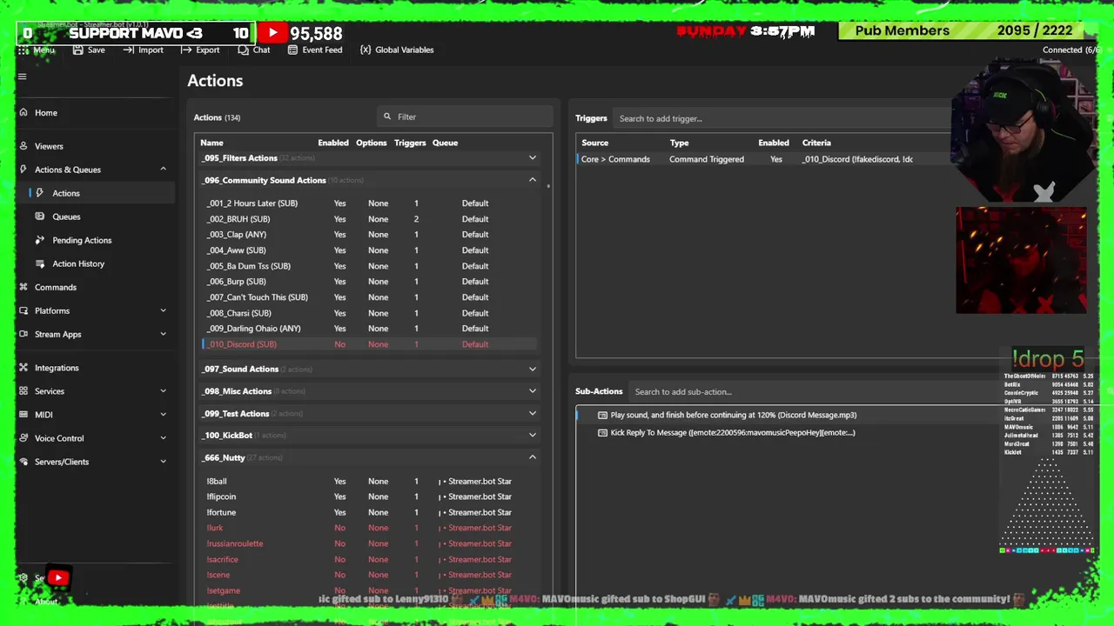Collapse the Actions & Queues sidebar section
Image resolution: width=1114 pixels, height=626 pixels.
(x=163, y=170)
